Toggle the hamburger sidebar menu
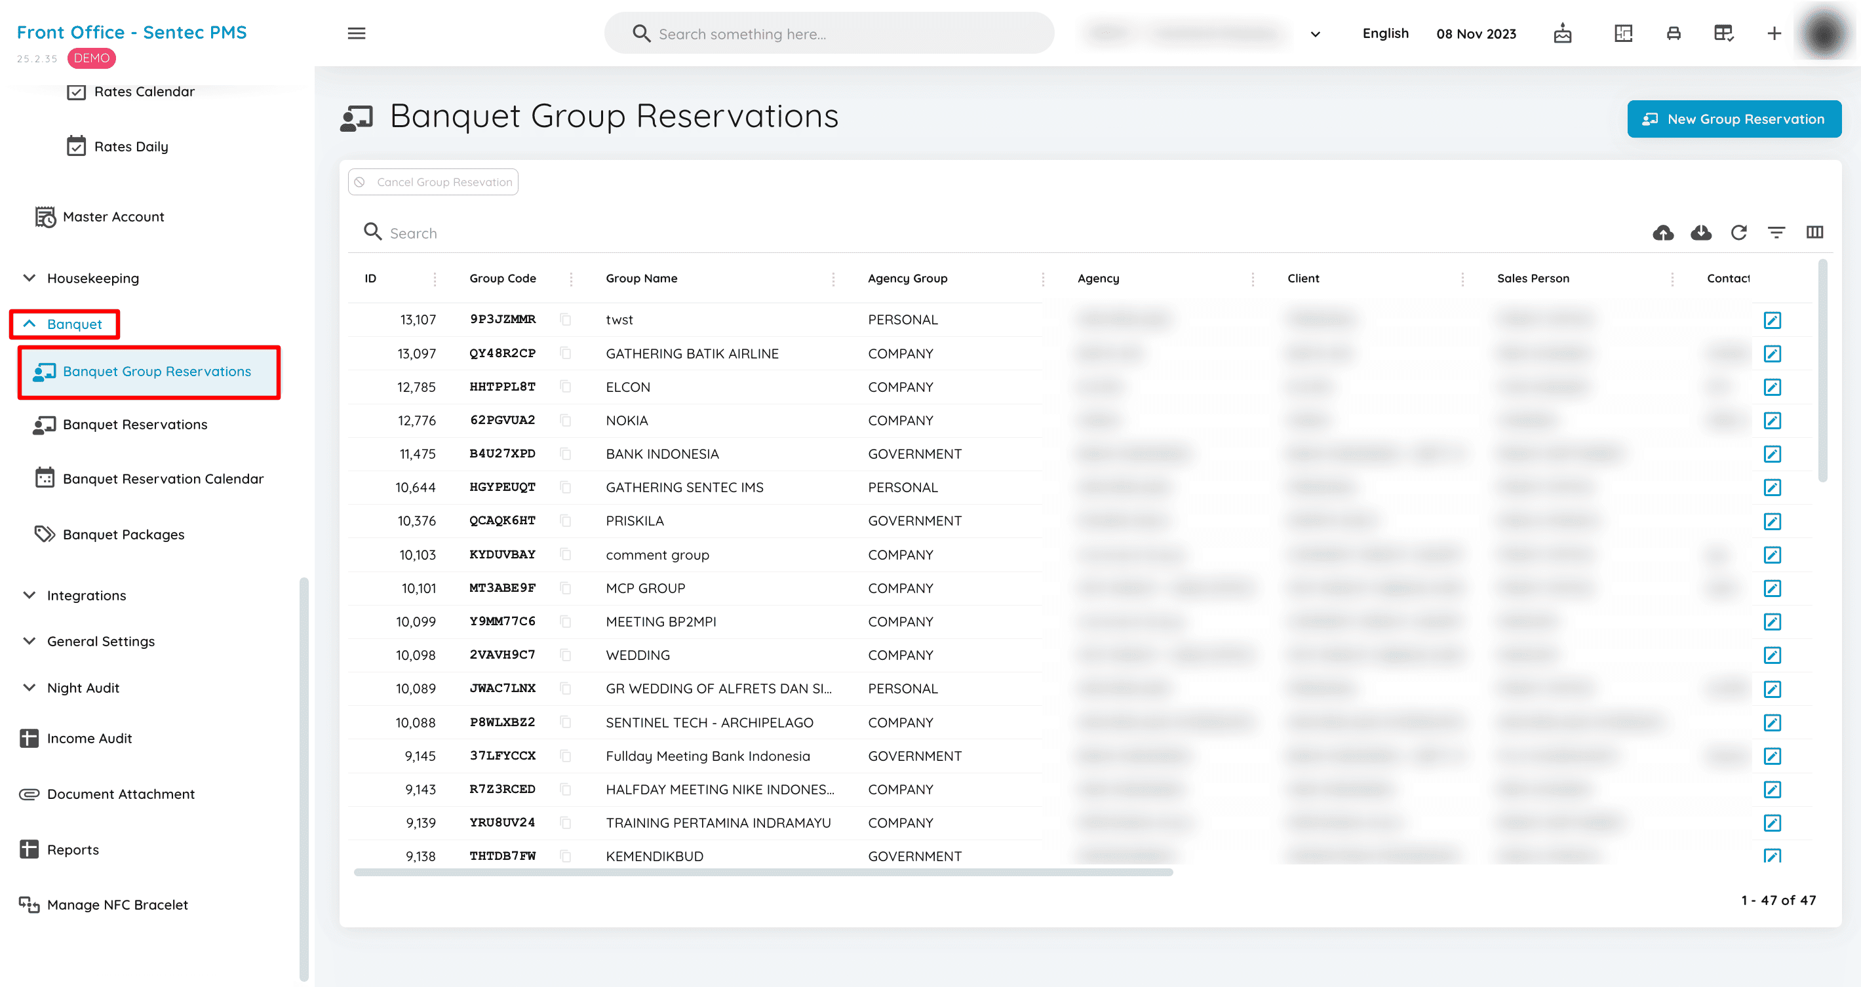This screenshot has height=987, width=1861. (x=356, y=33)
